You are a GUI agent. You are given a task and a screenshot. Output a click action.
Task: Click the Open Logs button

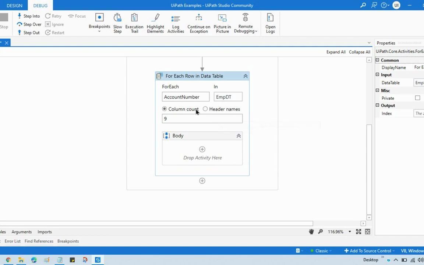pyautogui.click(x=270, y=23)
